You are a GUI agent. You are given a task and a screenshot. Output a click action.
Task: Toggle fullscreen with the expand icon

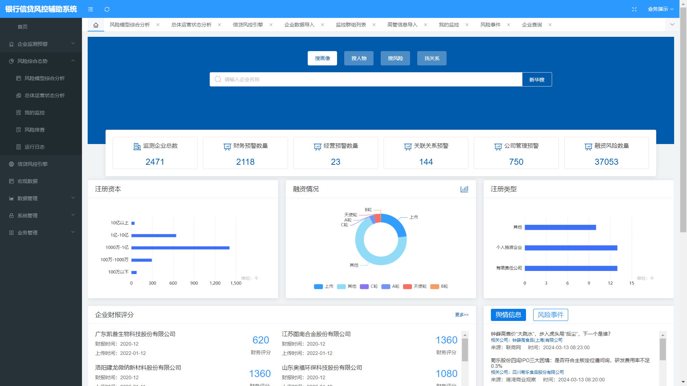634,9
